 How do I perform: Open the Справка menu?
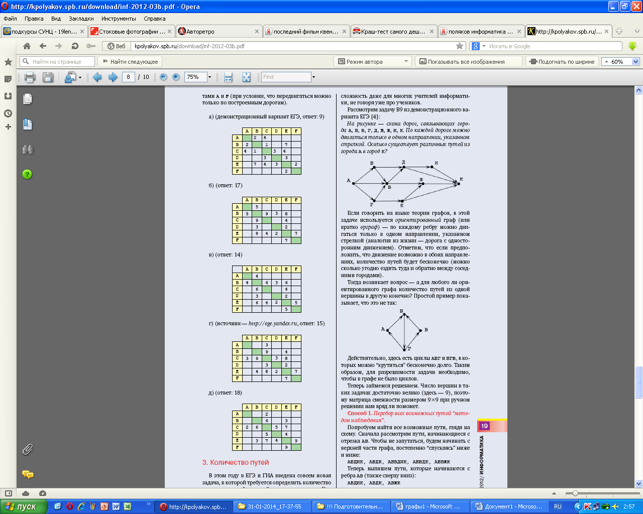[x=154, y=19]
